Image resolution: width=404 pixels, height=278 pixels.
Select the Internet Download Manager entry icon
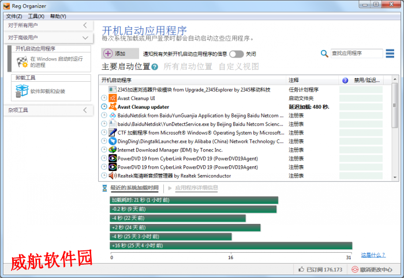[113, 150]
